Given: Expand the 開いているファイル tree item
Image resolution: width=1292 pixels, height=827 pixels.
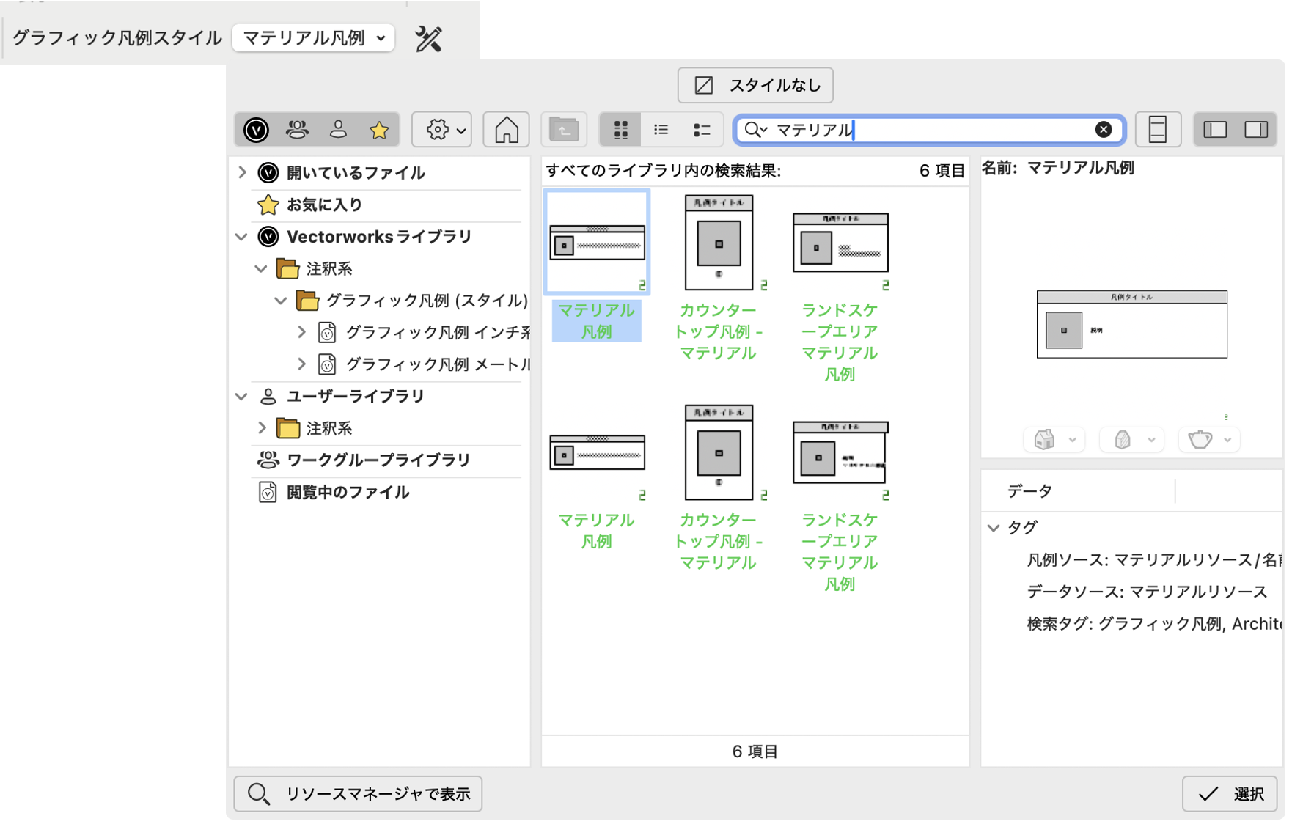Looking at the screenshot, I should pos(242,173).
